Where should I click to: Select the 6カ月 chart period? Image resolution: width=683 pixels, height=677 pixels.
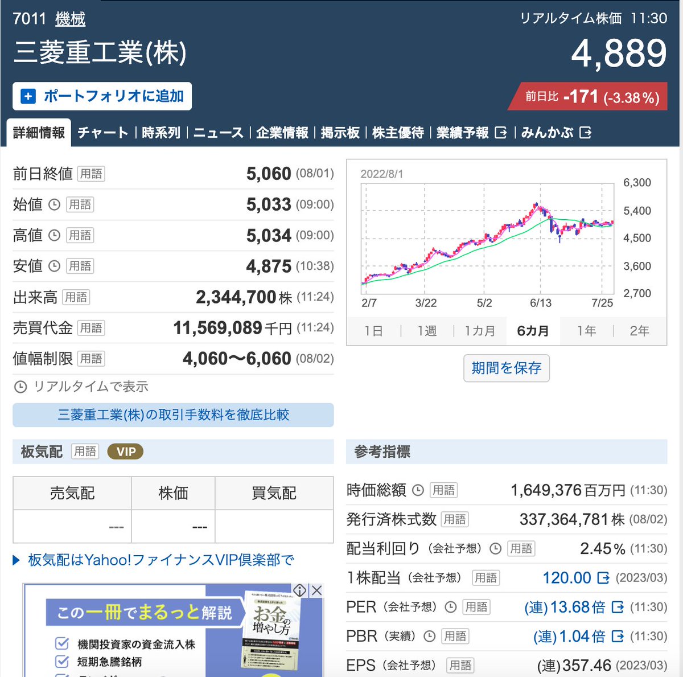(x=533, y=331)
